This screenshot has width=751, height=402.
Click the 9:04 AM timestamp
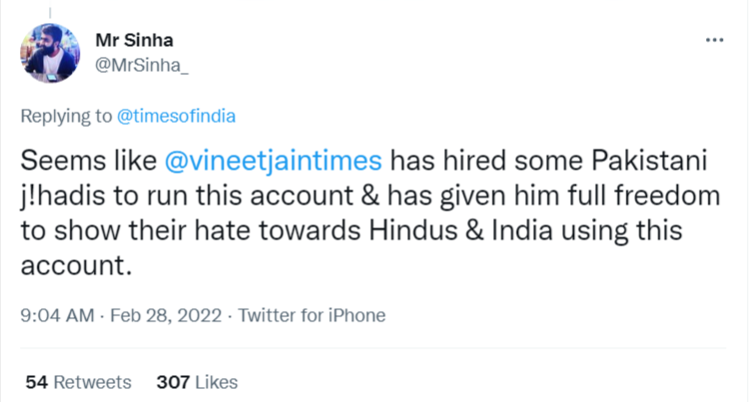56,315
